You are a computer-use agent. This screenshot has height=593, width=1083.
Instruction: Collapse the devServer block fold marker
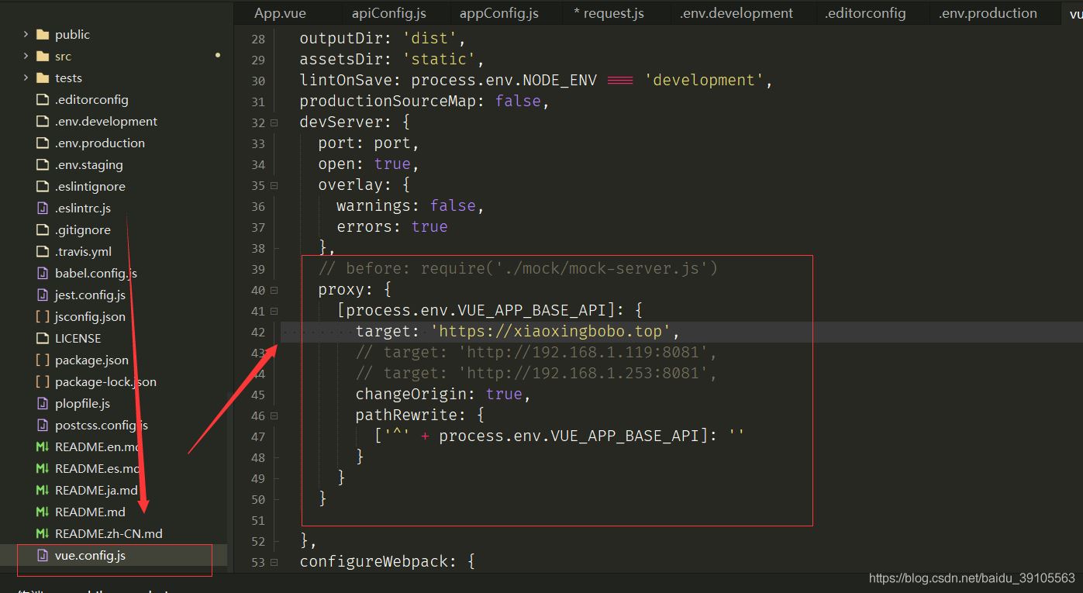[274, 122]
